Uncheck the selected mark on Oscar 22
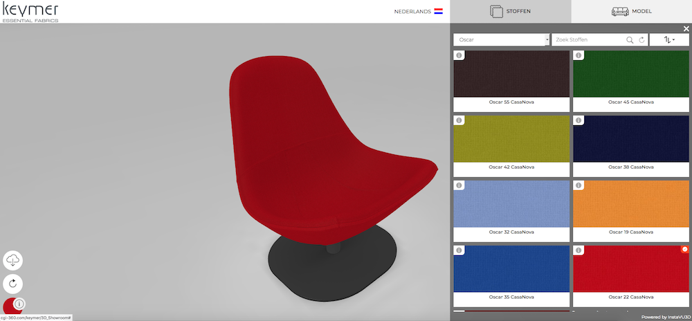Screen dimensions: 692x321 coord(685,249)
